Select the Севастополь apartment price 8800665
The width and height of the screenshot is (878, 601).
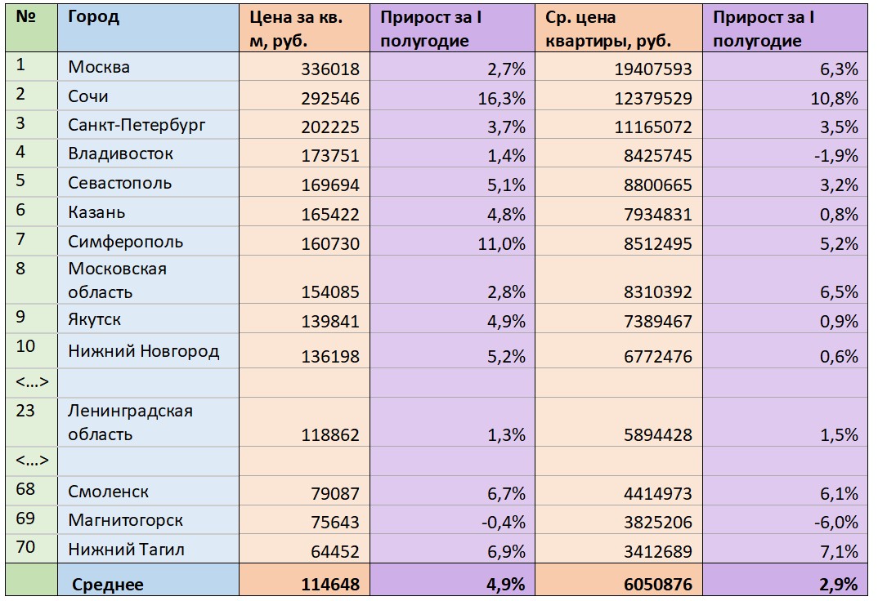[x=619, y=183]
